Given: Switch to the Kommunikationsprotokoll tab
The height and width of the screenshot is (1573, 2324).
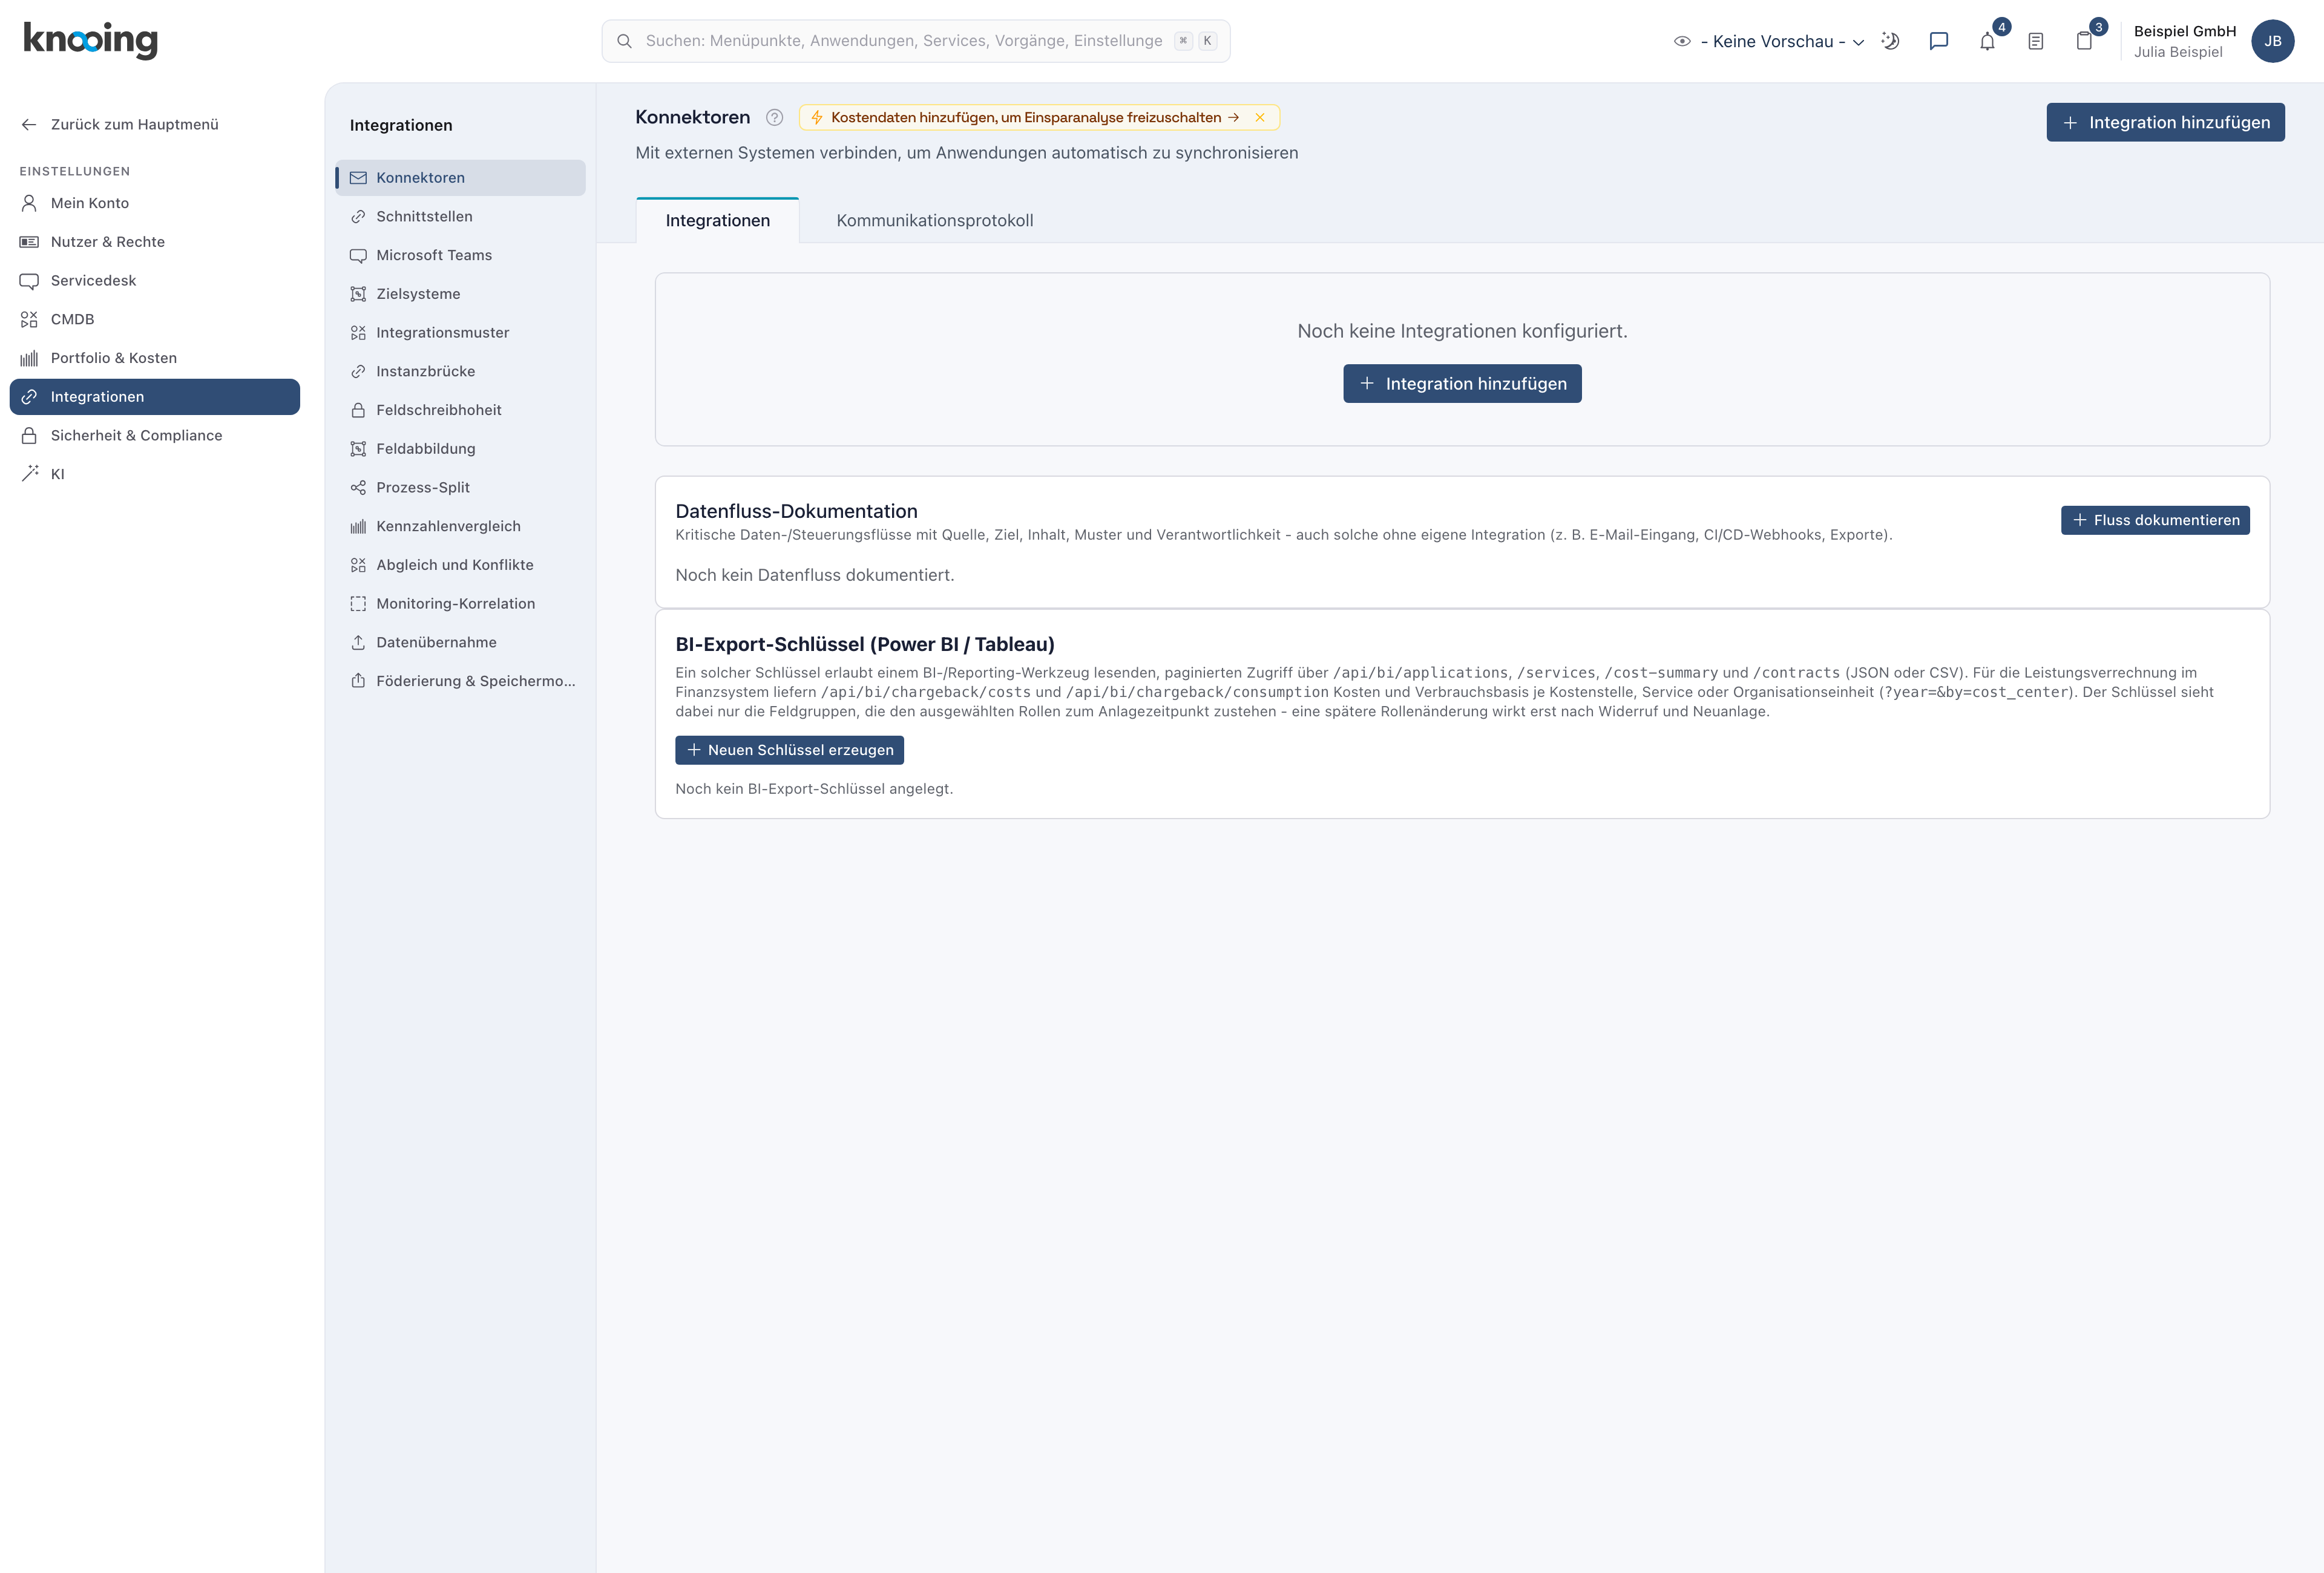Looking at the screenshot, I should click(x=934, y=220).
